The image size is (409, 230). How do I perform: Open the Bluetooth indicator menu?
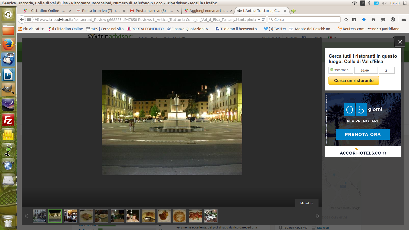[x=369, y=3]
